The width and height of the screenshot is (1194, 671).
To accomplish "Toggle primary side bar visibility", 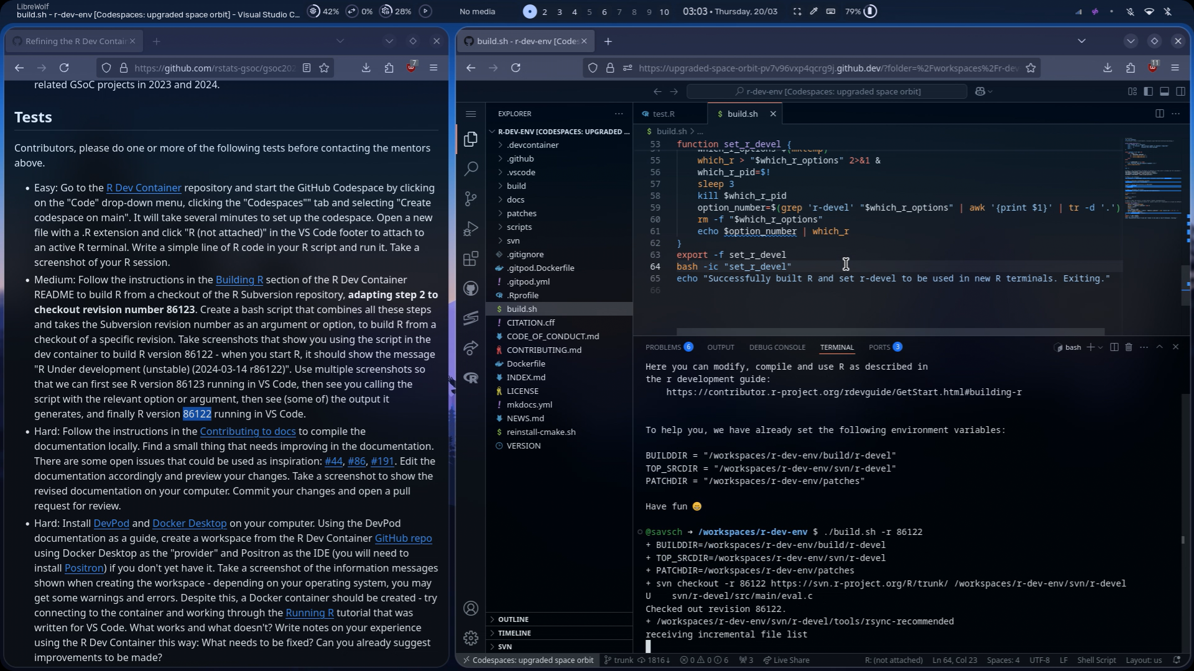I will click(x=1148, y=91).
